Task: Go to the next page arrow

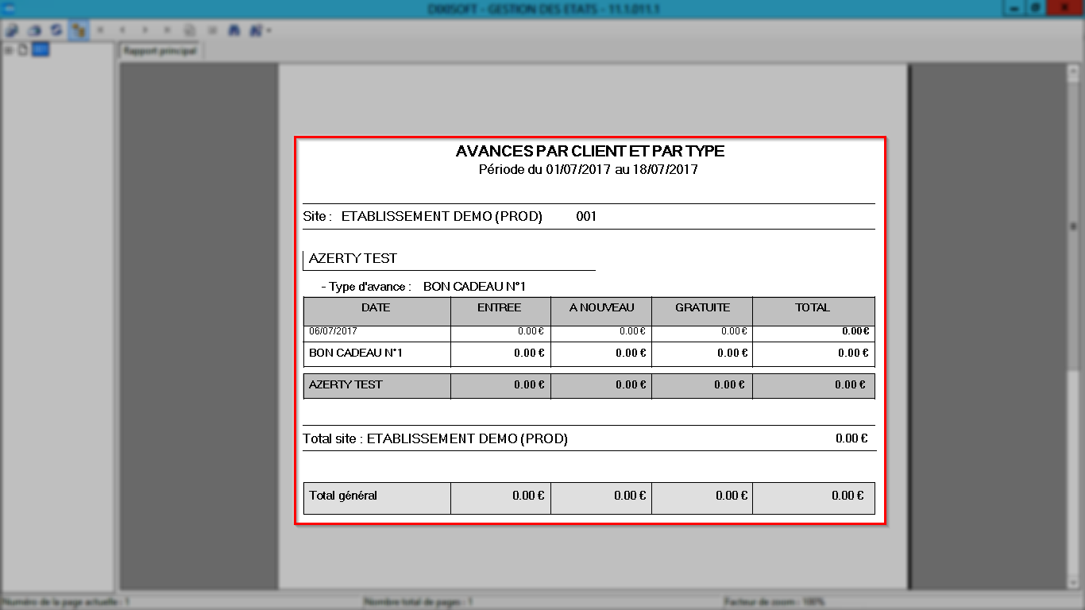Action: 145,30
